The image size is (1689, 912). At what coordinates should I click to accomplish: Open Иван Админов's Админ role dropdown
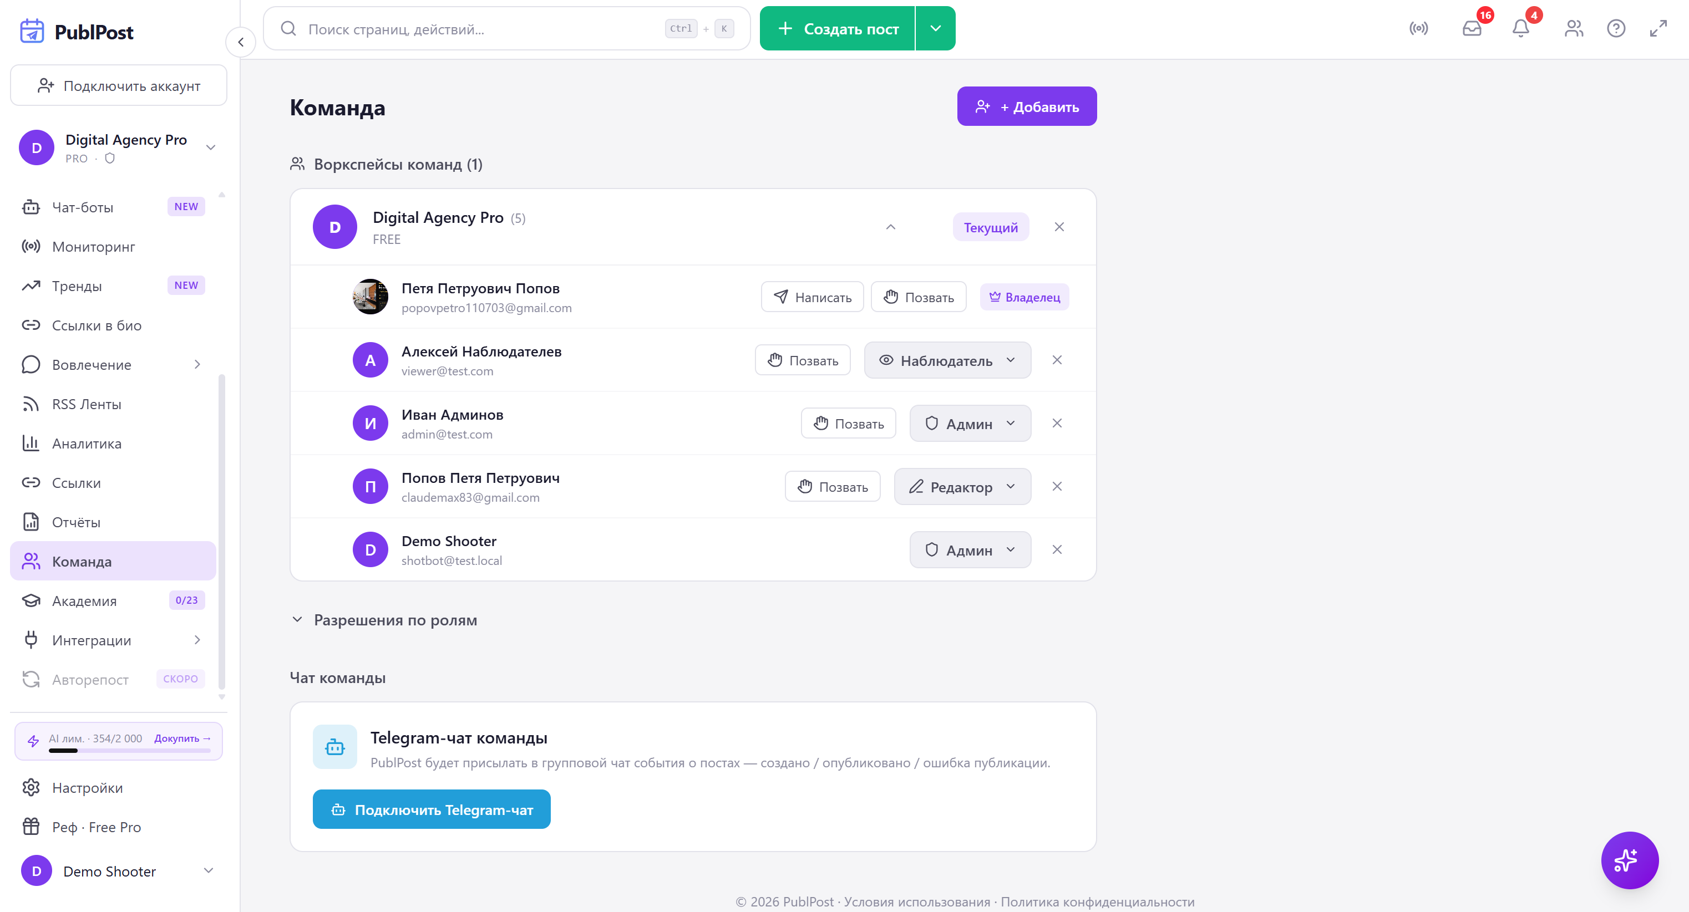click(x=970, y=423)
